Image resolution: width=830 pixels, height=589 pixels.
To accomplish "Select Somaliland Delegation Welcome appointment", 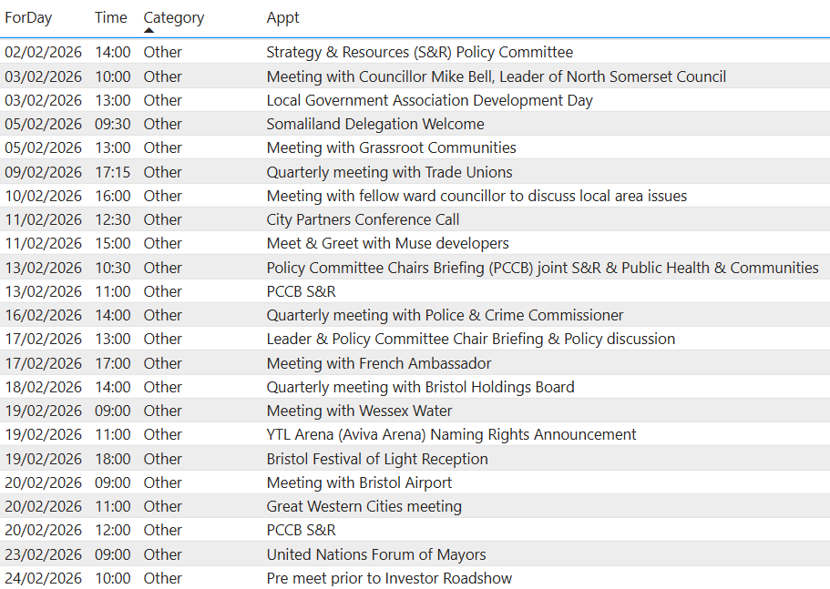I will point(374,124).
